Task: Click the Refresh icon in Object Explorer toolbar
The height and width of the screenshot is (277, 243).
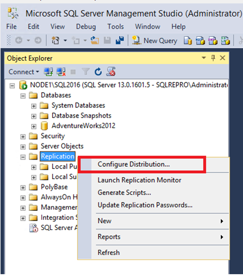Action: point(98,72)
